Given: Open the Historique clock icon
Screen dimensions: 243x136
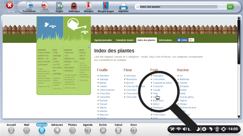Looking at the screenshot, I should [x=74, y=6].
